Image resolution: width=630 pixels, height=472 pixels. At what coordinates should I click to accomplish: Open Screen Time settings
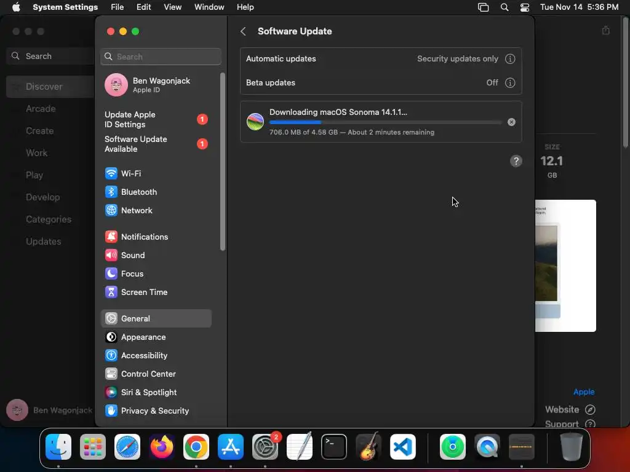pyautogui.click(x=156, y=292)
